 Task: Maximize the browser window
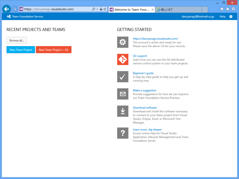click(x=224, y=3)
